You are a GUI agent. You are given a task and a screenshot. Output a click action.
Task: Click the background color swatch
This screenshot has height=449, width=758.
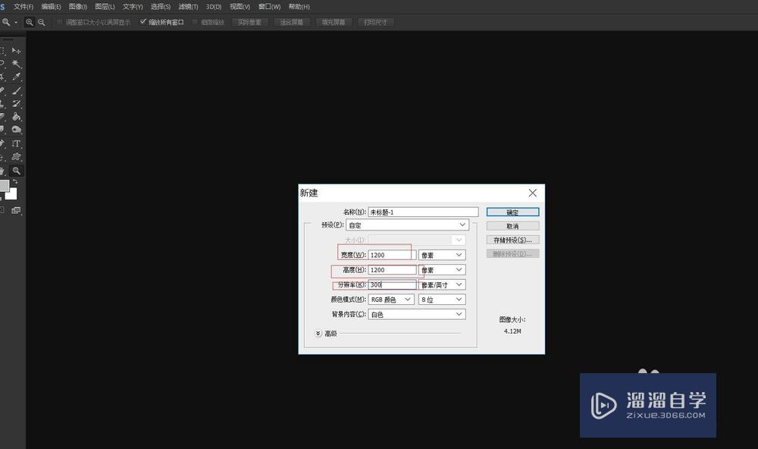tap(13, 196)
